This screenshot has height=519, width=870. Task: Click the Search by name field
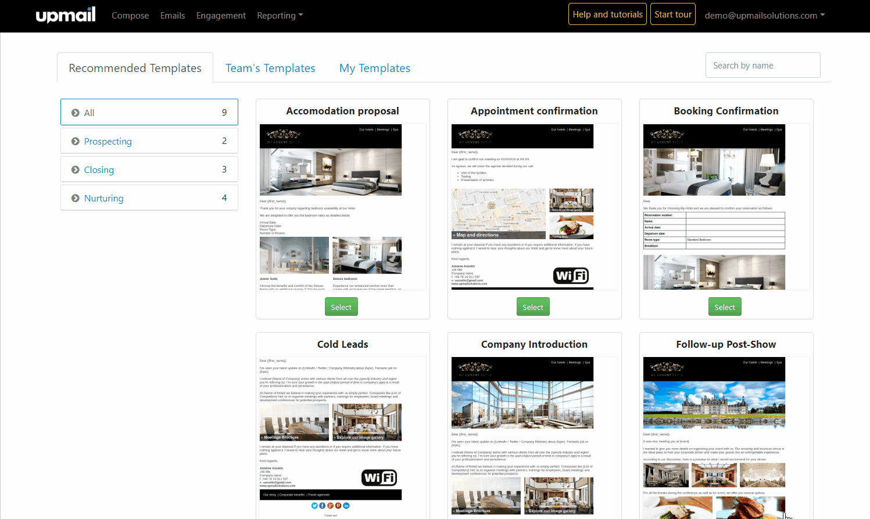click(x=762, y=65)
